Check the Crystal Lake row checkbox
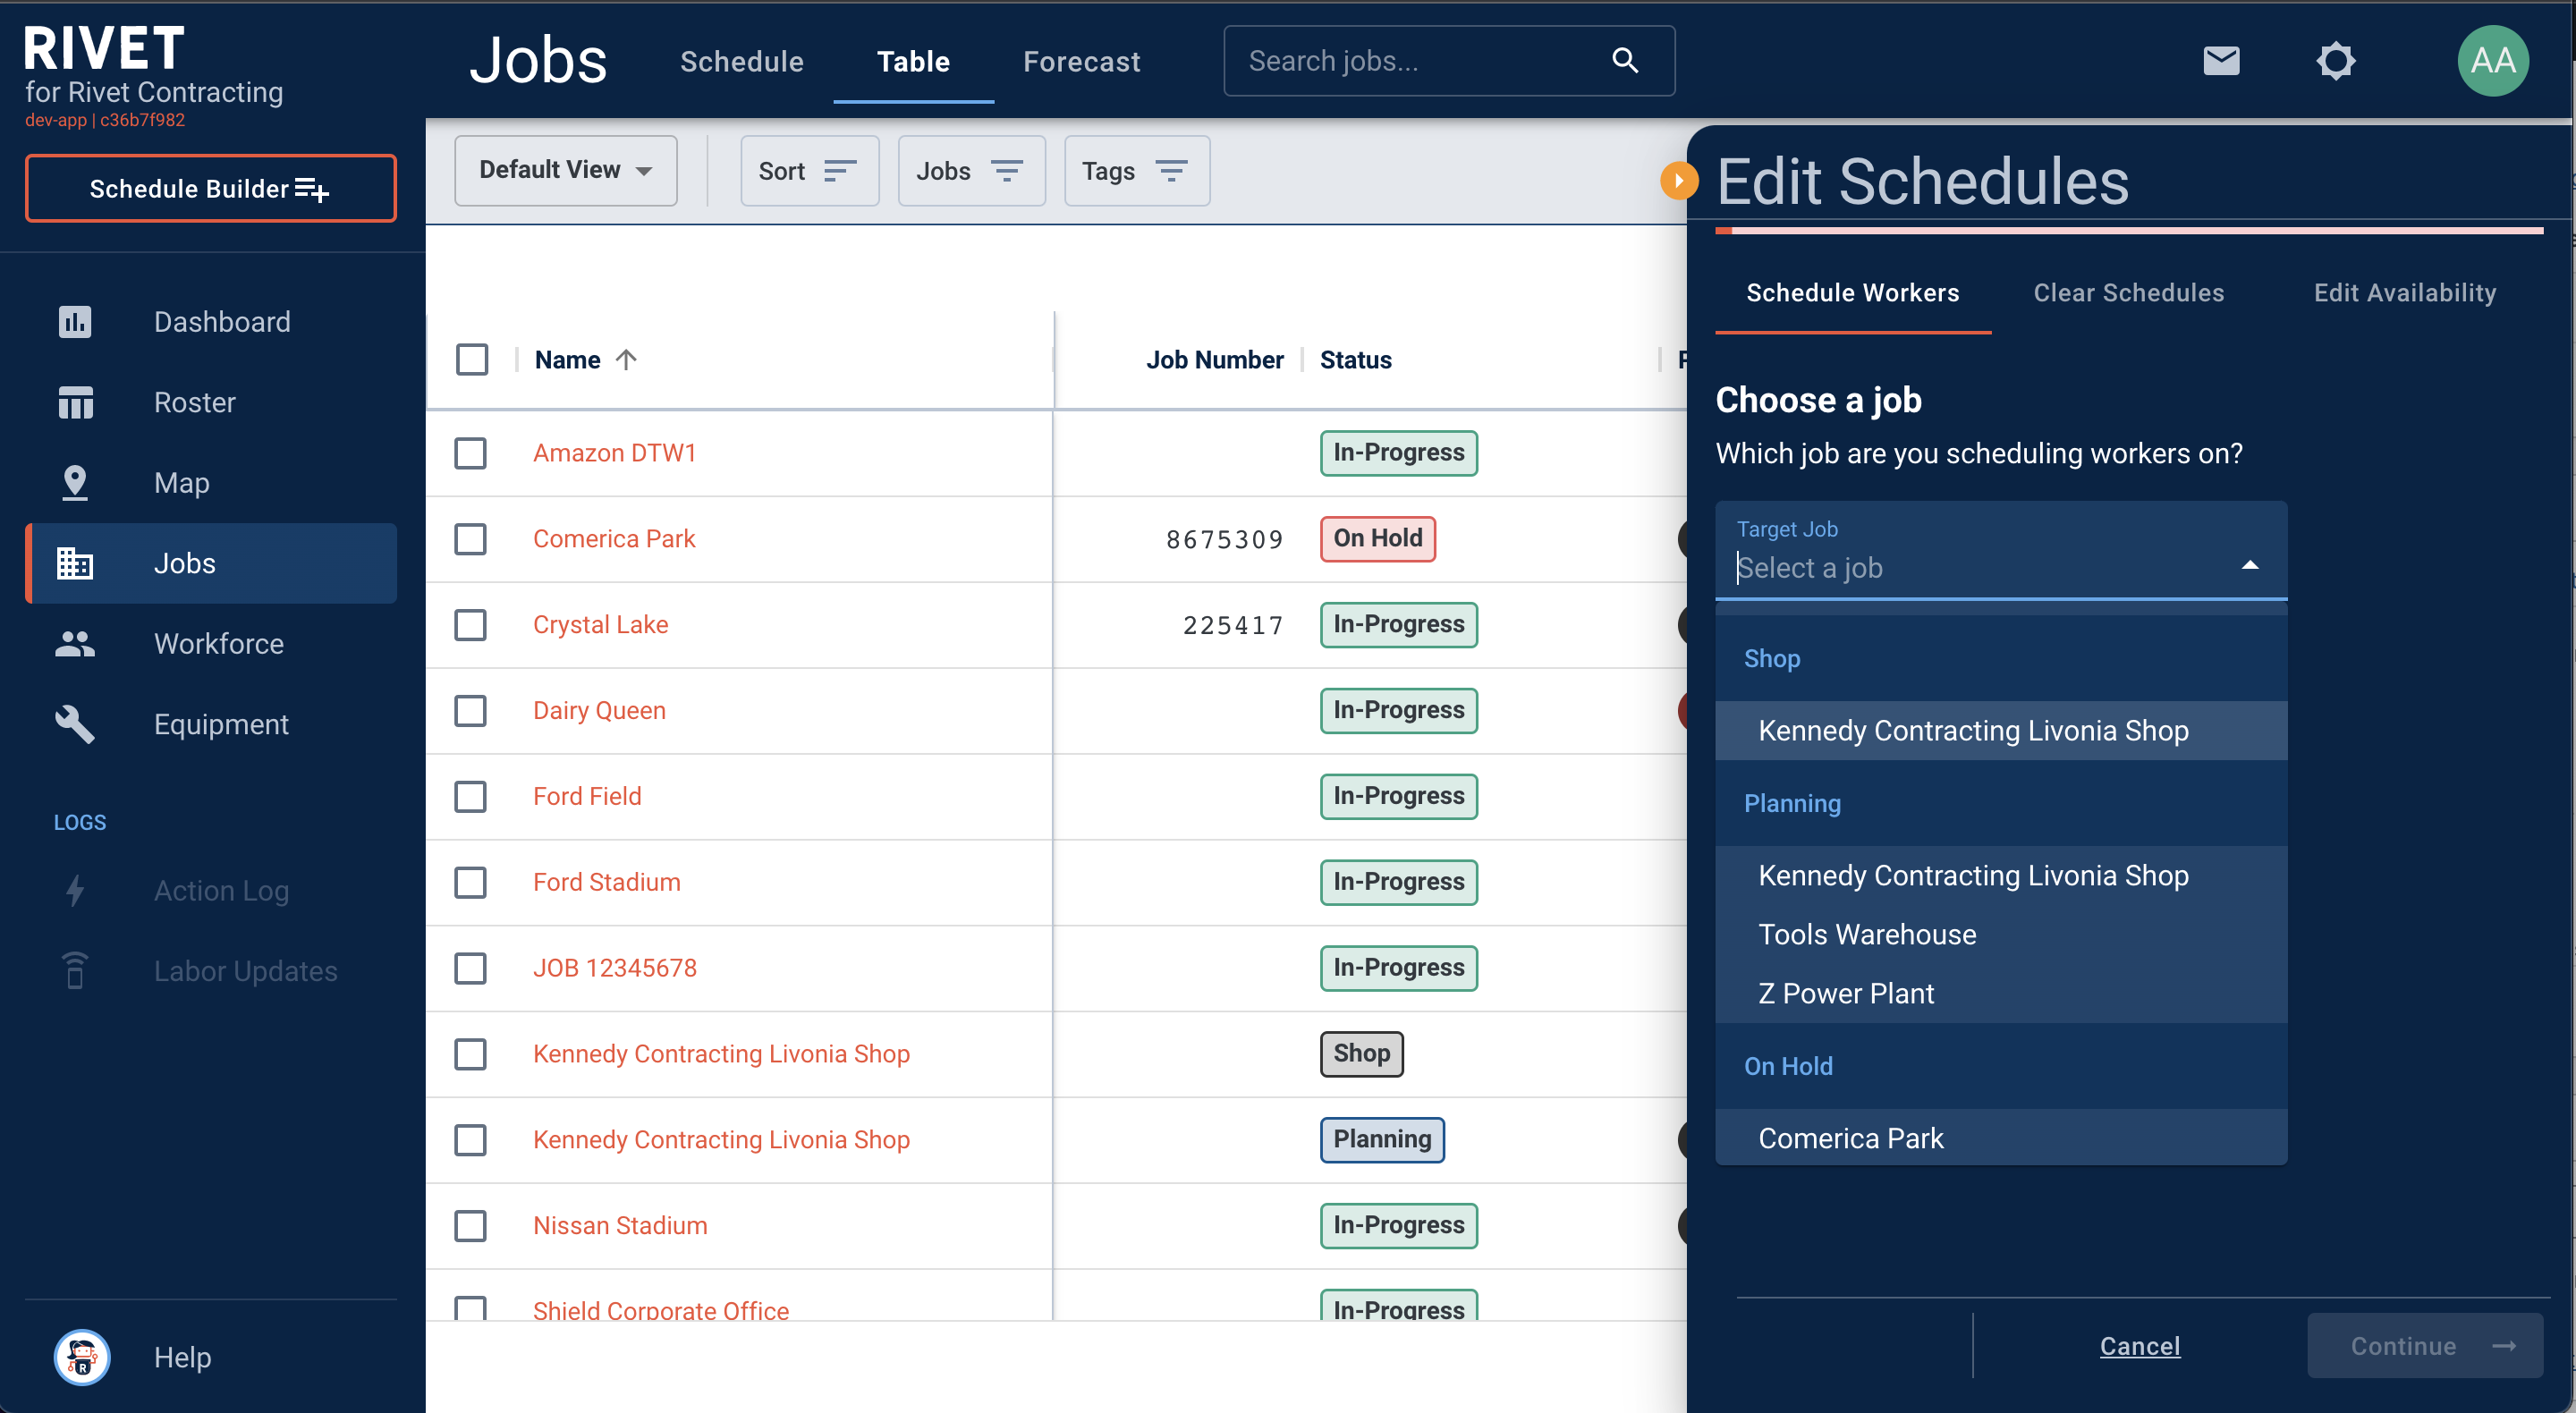Viewport: 2576px width, 1413px height. (x=470, y=625)
